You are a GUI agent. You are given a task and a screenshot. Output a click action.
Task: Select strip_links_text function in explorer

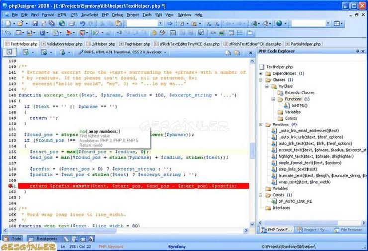(x=298, y=169)
